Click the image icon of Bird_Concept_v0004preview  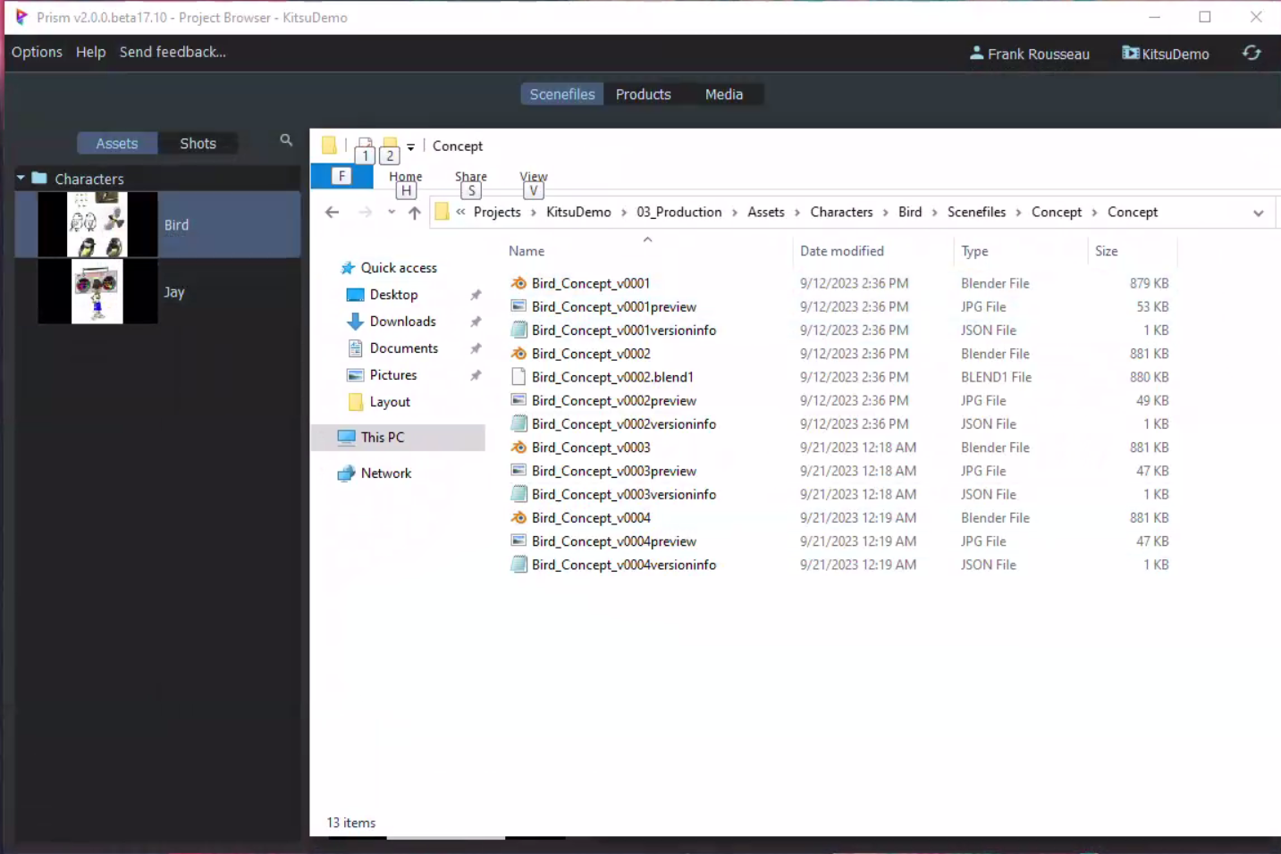tap(518, 540)
